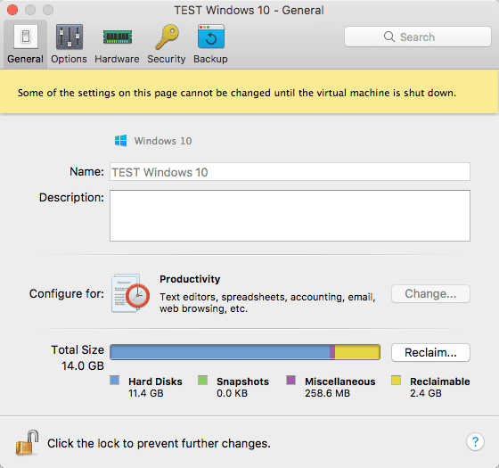Viewport: 499px width, 468px height.
Task: Switch to the Security tab label
Action: tap(166, 59)
